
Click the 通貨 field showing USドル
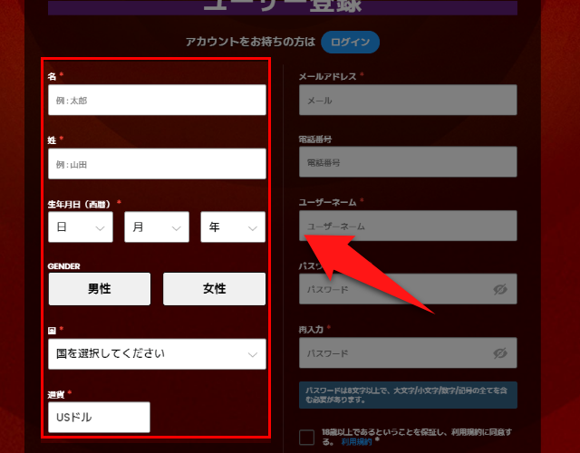click(x=99, y=418)
